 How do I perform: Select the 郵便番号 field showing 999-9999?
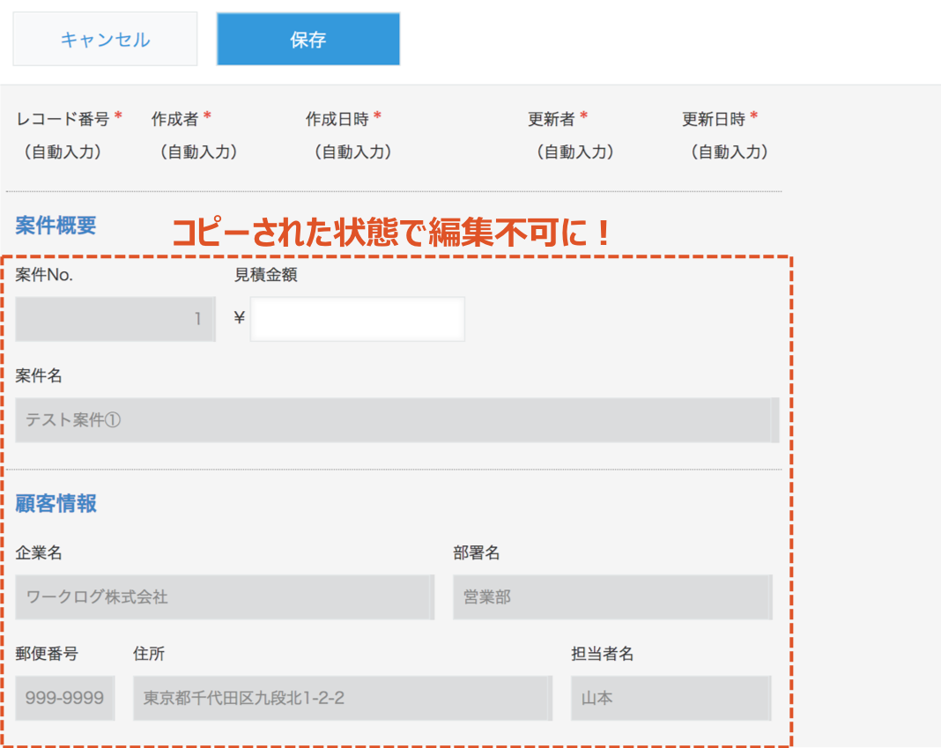point(64,699)
